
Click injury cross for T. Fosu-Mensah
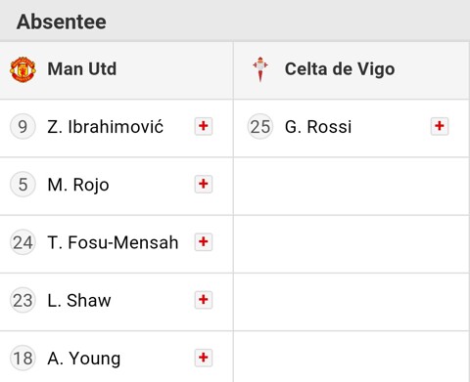coord(204,242)
